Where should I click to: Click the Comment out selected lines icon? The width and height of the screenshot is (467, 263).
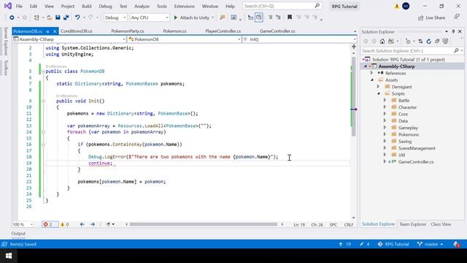click(x=270, y=18)
